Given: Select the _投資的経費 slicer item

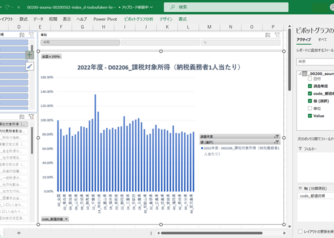Looking at the screenshot, I should coord(14,171).
